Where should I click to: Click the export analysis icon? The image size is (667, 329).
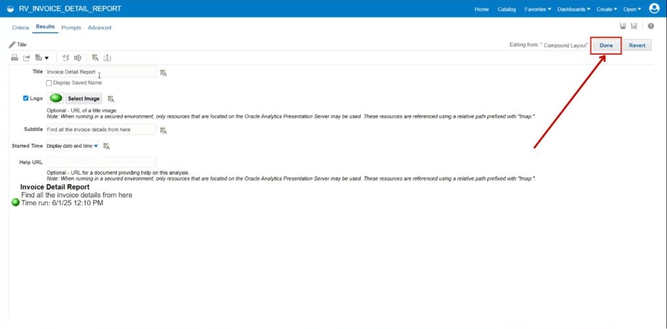point(26,58)
